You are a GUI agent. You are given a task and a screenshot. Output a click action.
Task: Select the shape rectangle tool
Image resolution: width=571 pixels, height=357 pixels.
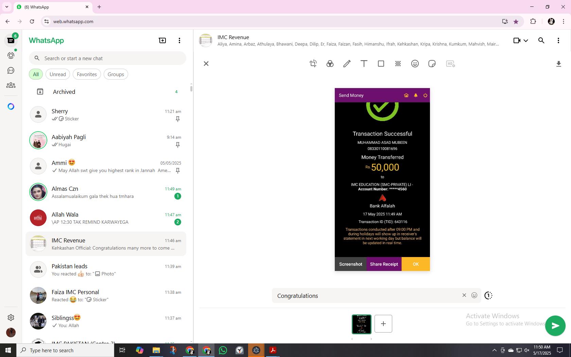[381, 64]
